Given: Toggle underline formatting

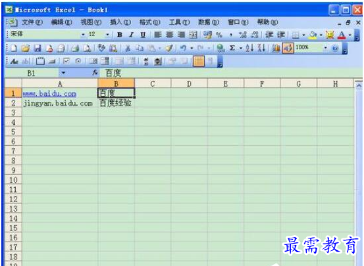Looking at the screenshot, I should click(143, 35).
